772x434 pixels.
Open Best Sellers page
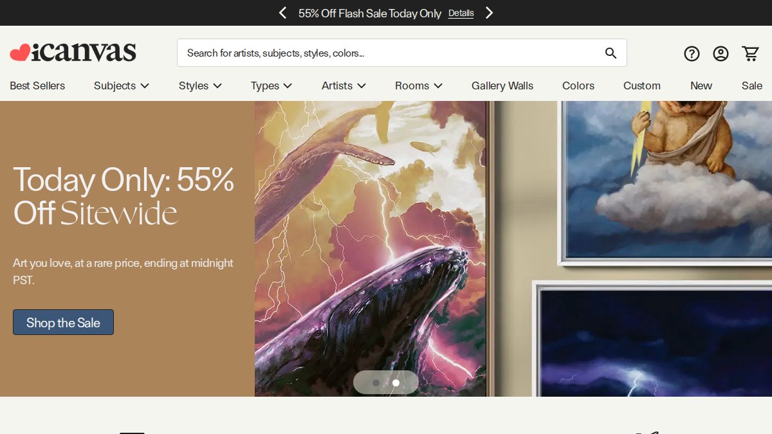(37, 86)
